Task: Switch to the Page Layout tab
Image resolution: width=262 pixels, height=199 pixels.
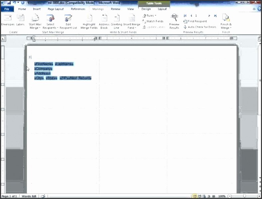Action: pyautogui.click(x=56, y=9)
